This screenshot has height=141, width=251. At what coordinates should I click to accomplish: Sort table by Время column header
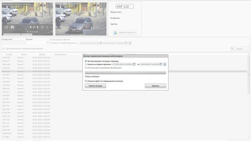point(42,54)
